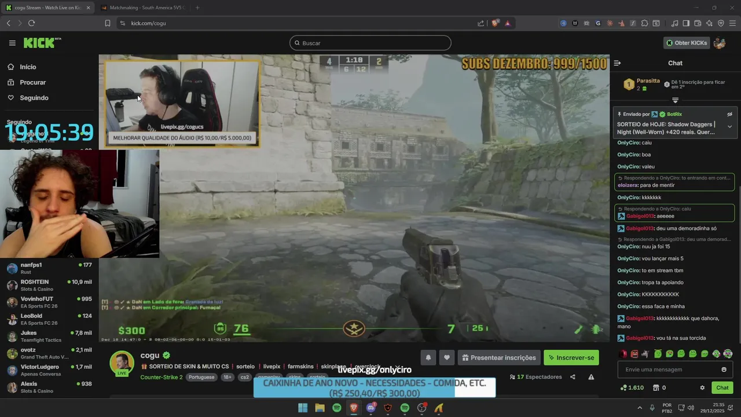Follow channel with heart button
Image resolution: width=741 pixels, height=417 pixels.
(446, 357)
